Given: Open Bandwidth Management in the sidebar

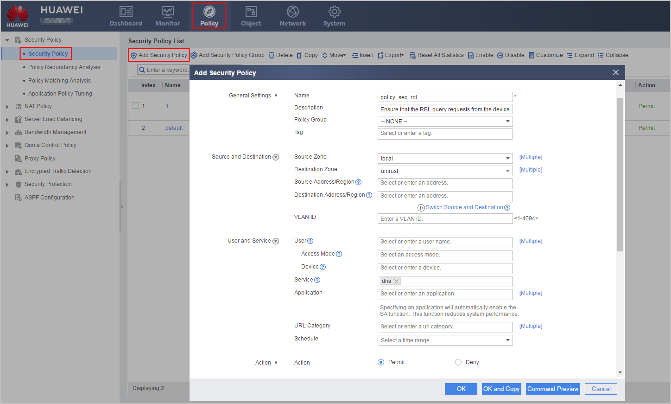Looking at the screenshot, I should pyautogui.click(x=55, y=132).
